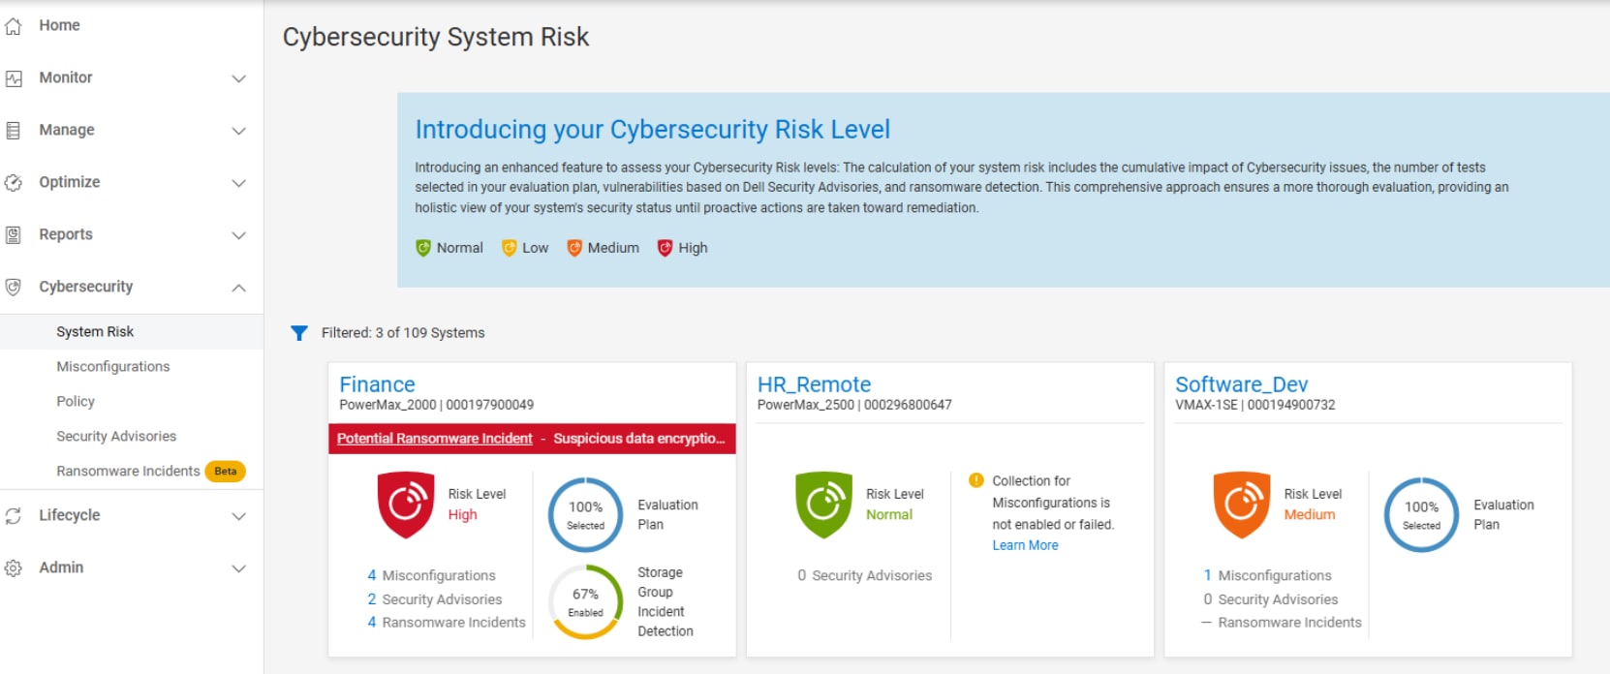Click Finance Evaluation Plan label

667,515
